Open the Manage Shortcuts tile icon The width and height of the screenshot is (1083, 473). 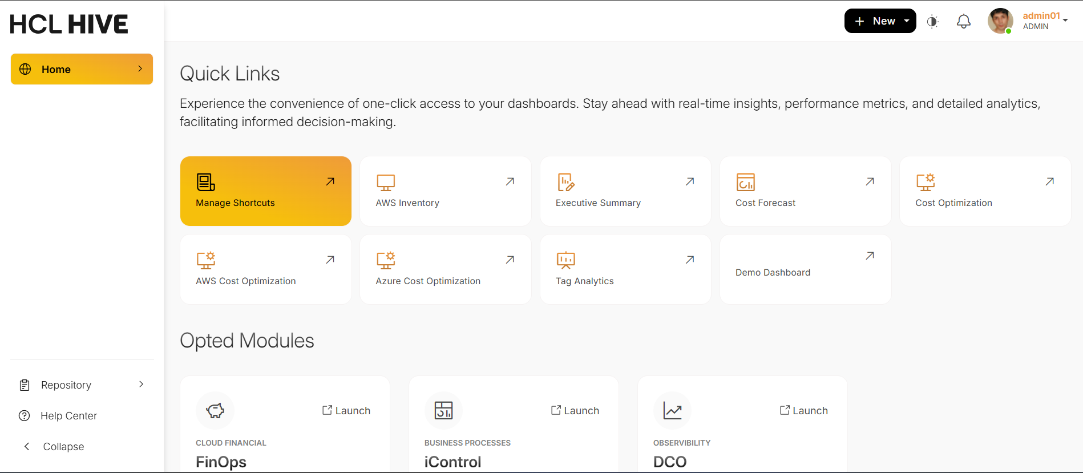pos(205,182)
